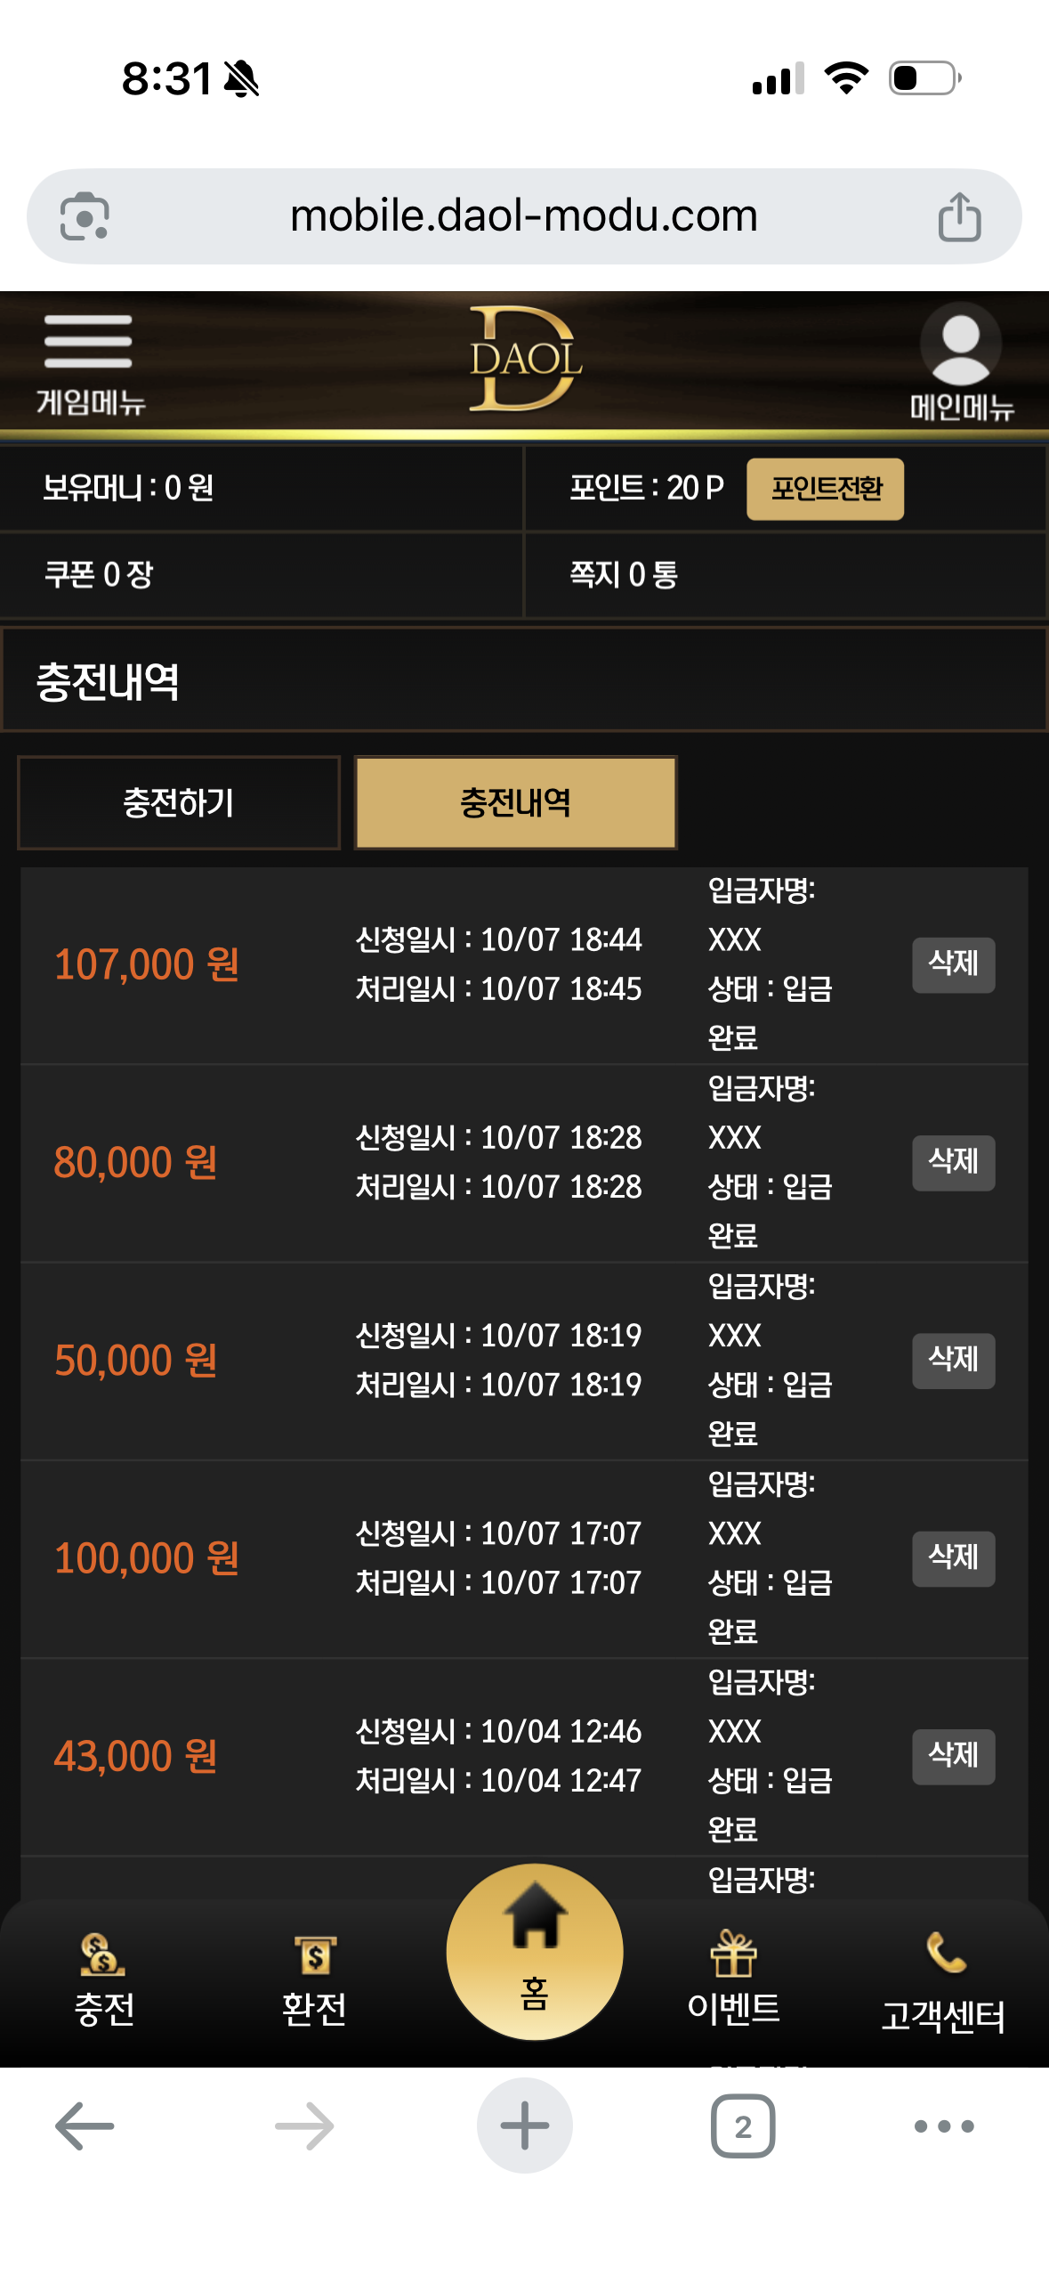Switch to the 충전하기 tab
This screenshot has width=1049, height=2276.
coord(179,802)
